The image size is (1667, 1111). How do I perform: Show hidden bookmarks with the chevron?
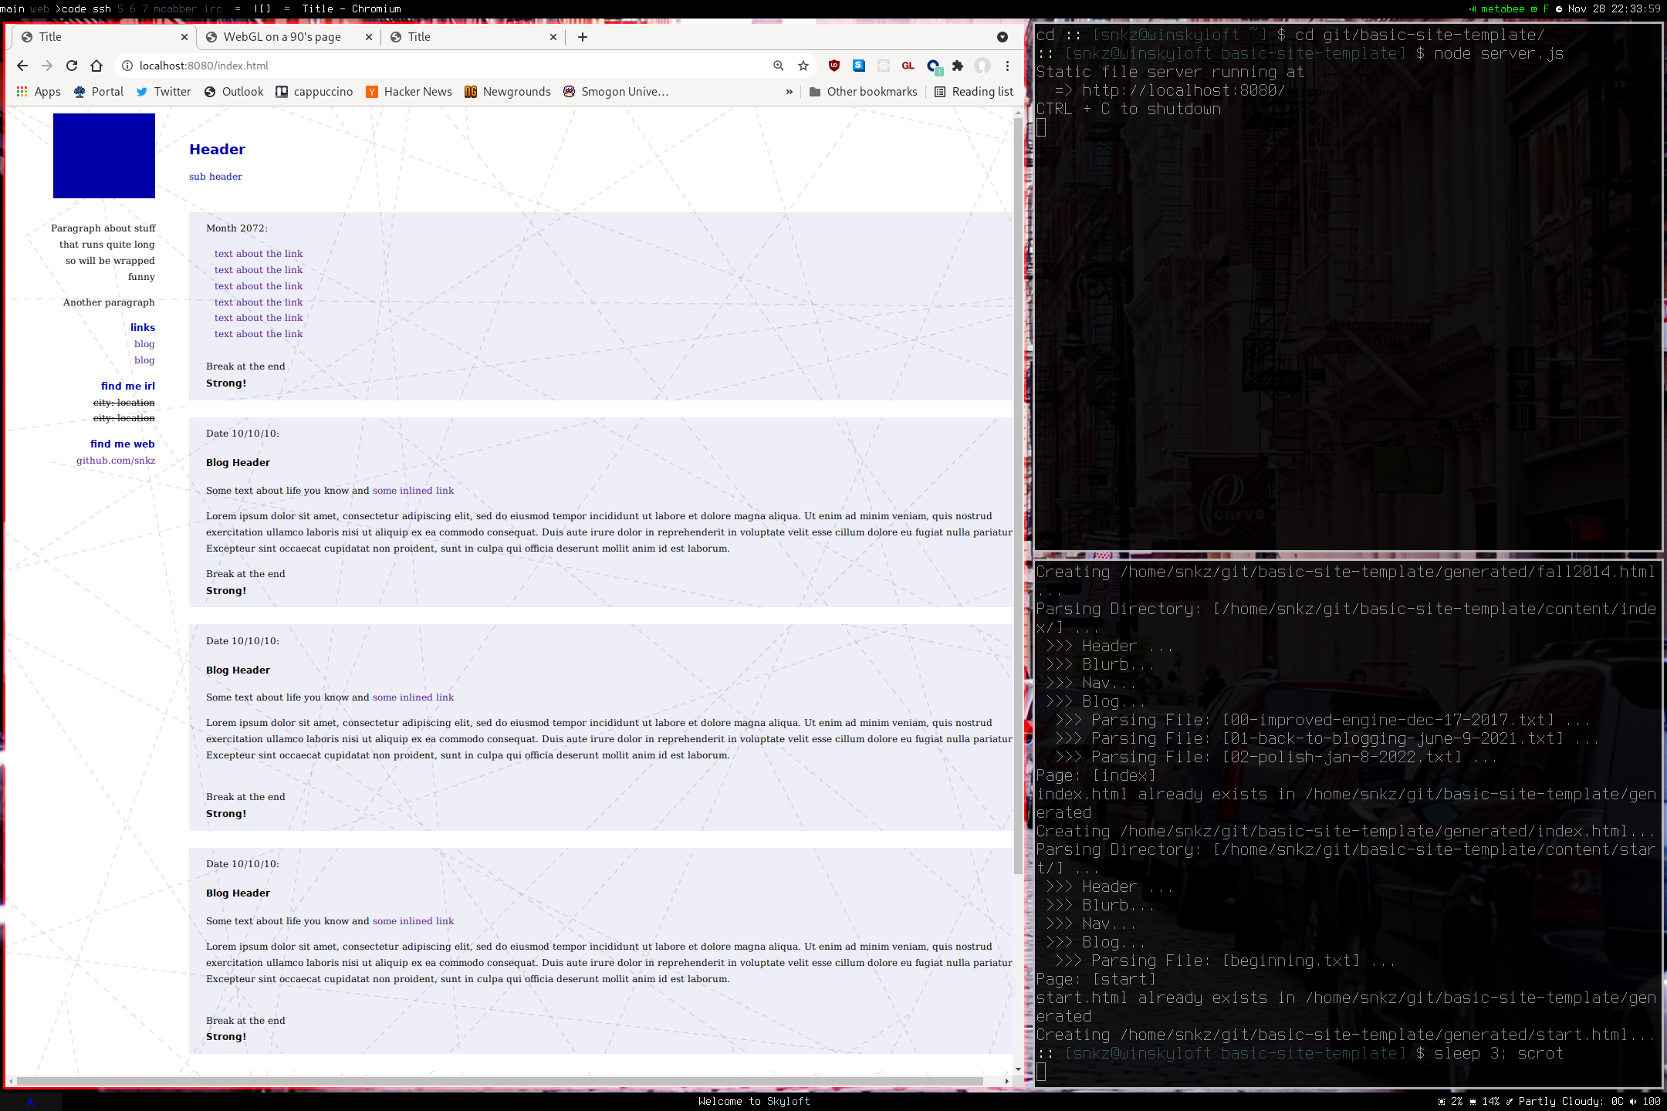(789, 92)
